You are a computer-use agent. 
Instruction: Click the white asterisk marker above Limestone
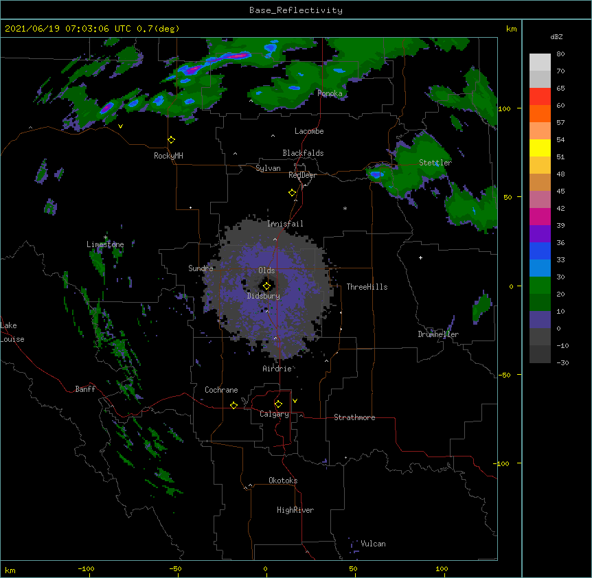tap(105, 238)
